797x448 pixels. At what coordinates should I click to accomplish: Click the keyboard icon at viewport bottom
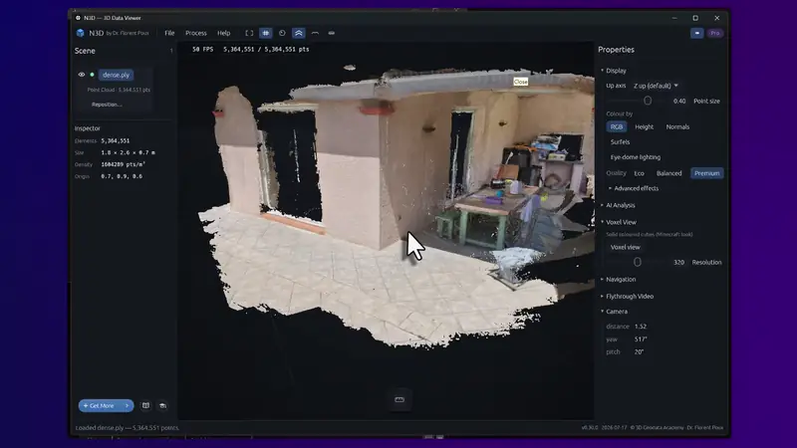[x=399, y=399]
